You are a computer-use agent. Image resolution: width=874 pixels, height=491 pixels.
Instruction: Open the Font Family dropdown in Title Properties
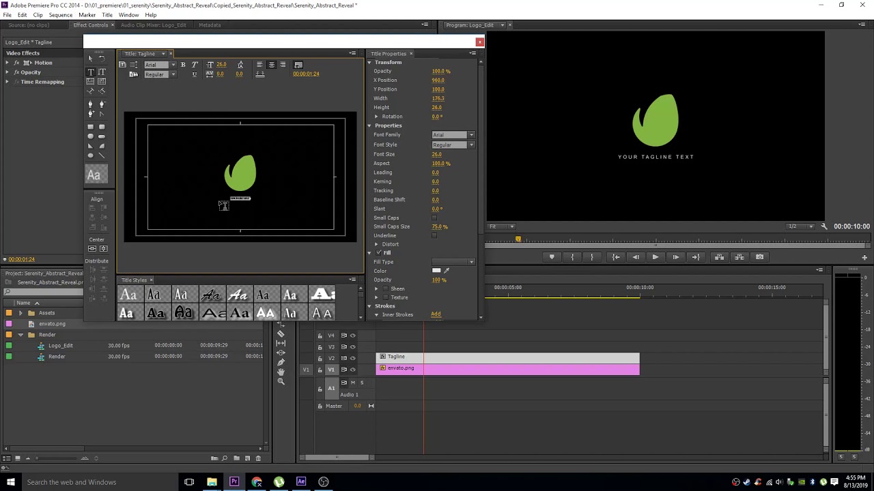[x=470, y=134]
